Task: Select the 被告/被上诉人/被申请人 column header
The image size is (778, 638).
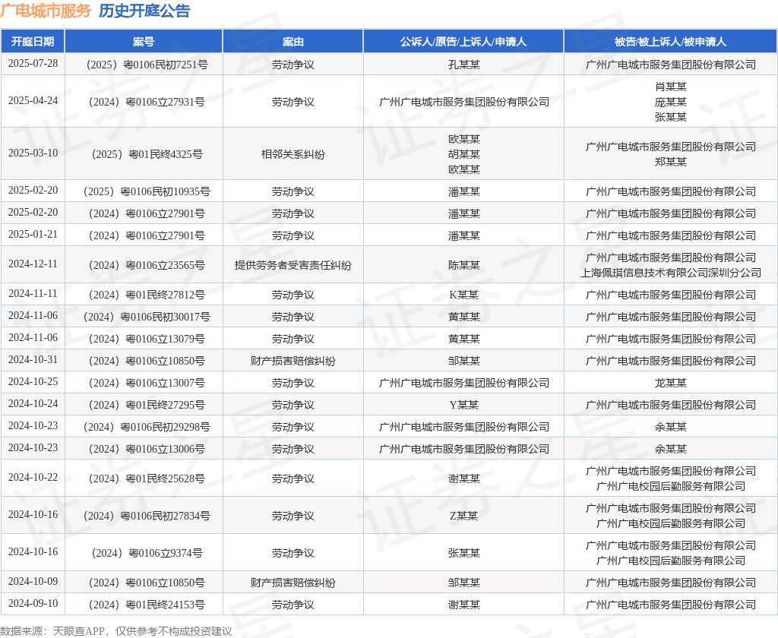Action: 670,42
